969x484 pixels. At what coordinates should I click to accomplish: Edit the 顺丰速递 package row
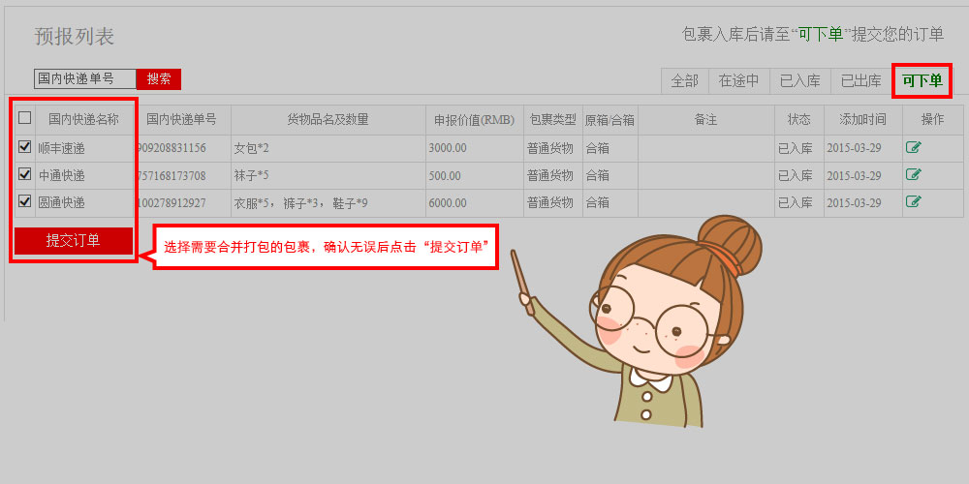tap(914, 147)
